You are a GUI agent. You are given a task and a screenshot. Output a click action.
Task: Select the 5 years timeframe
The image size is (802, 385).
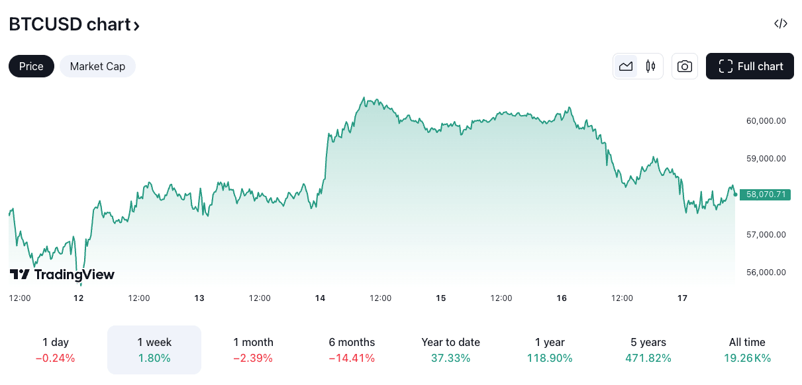pyautogui.click(x=648, y=349)
